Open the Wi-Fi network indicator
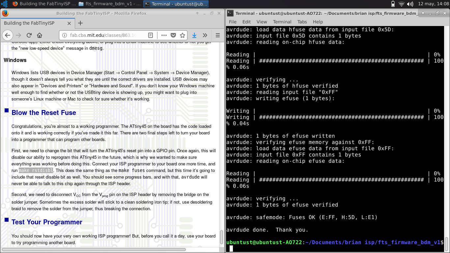 [401, 4]
